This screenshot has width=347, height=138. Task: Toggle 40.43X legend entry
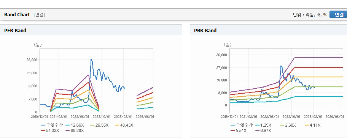(x=124, y=125)
